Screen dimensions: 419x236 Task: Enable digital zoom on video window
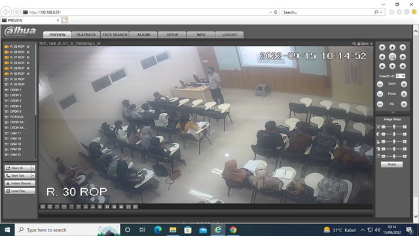point(354,44)
